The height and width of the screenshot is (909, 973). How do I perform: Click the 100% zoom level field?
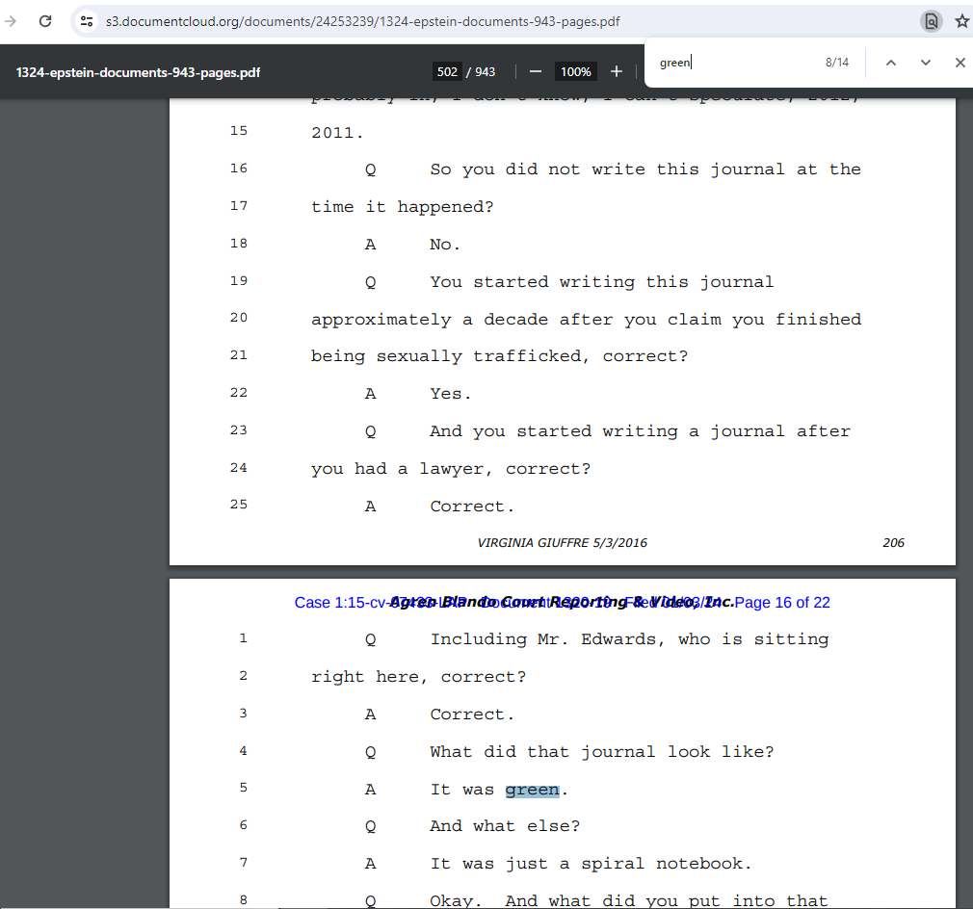(576, 72)
